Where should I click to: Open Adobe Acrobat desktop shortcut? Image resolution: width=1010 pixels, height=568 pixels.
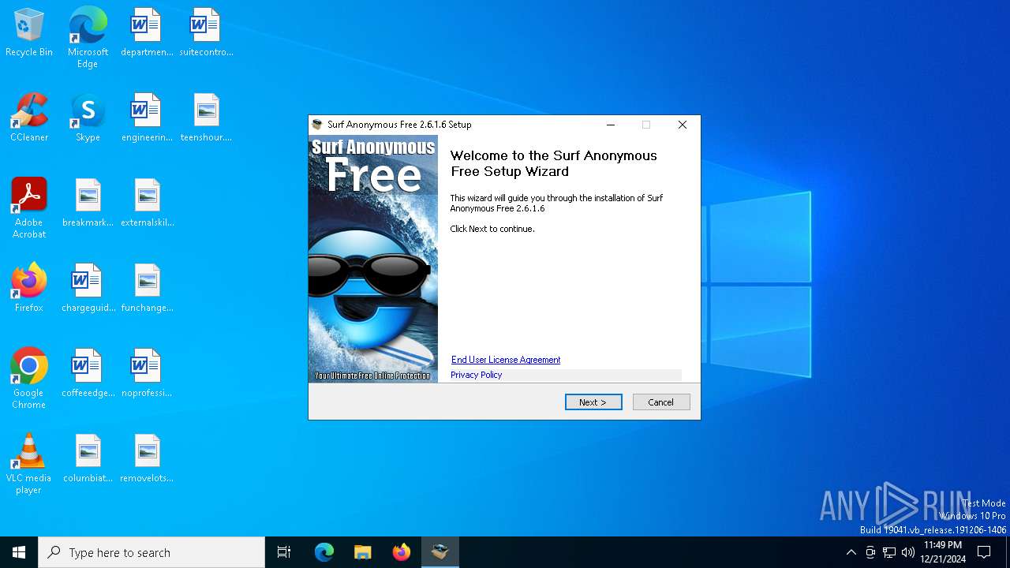(29, 208)
